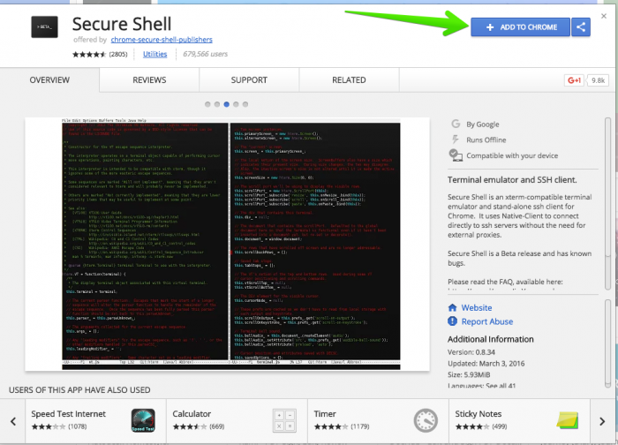Click the Additional Information heading
This screenshot has height=445, width=618.
pos(490,339)
